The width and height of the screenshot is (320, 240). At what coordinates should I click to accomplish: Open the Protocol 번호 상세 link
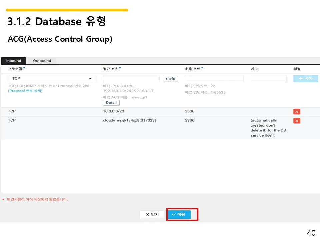pos(25,91)
